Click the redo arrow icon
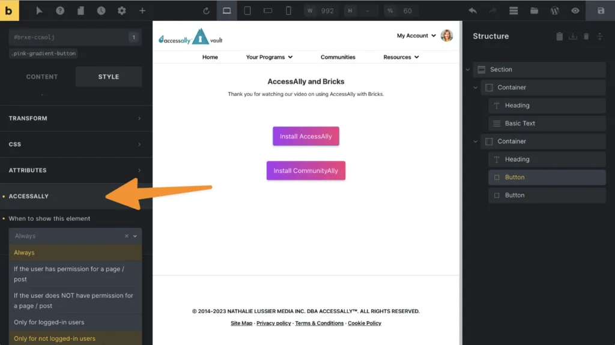 [493, 11]
